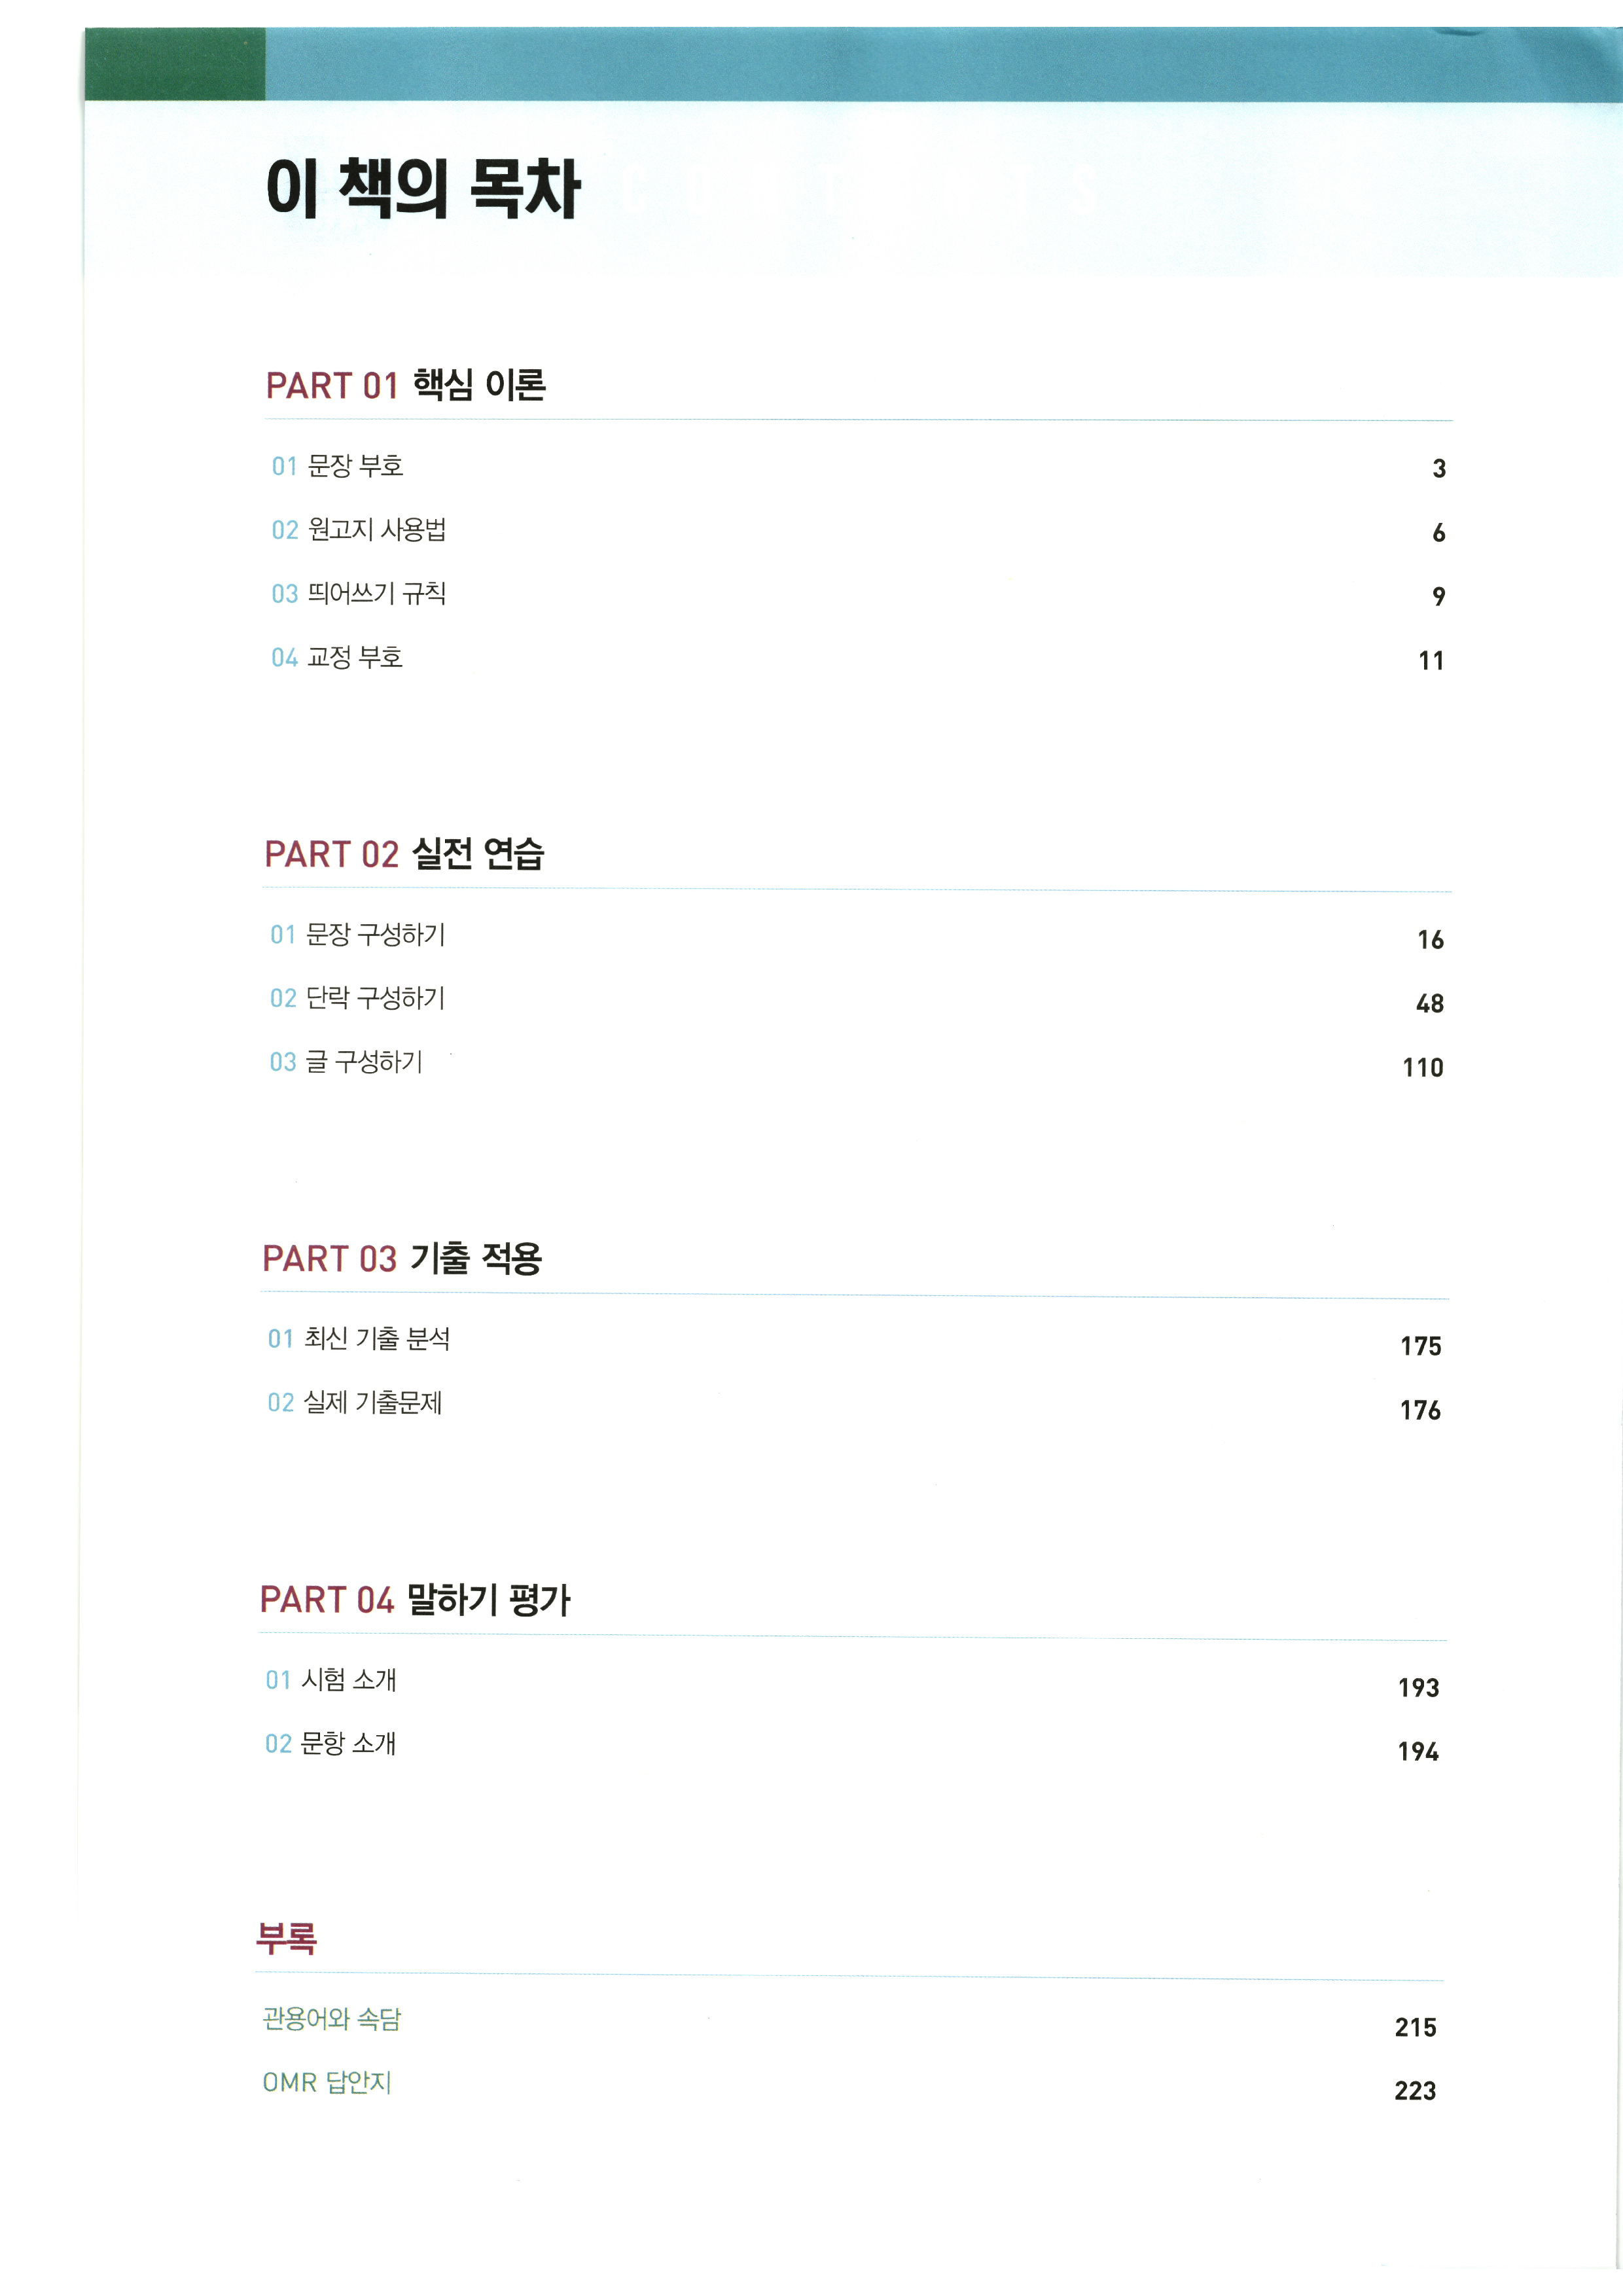Click page number 110
Viewport: 1623px width, 2296px height.
point(1422,1068)
